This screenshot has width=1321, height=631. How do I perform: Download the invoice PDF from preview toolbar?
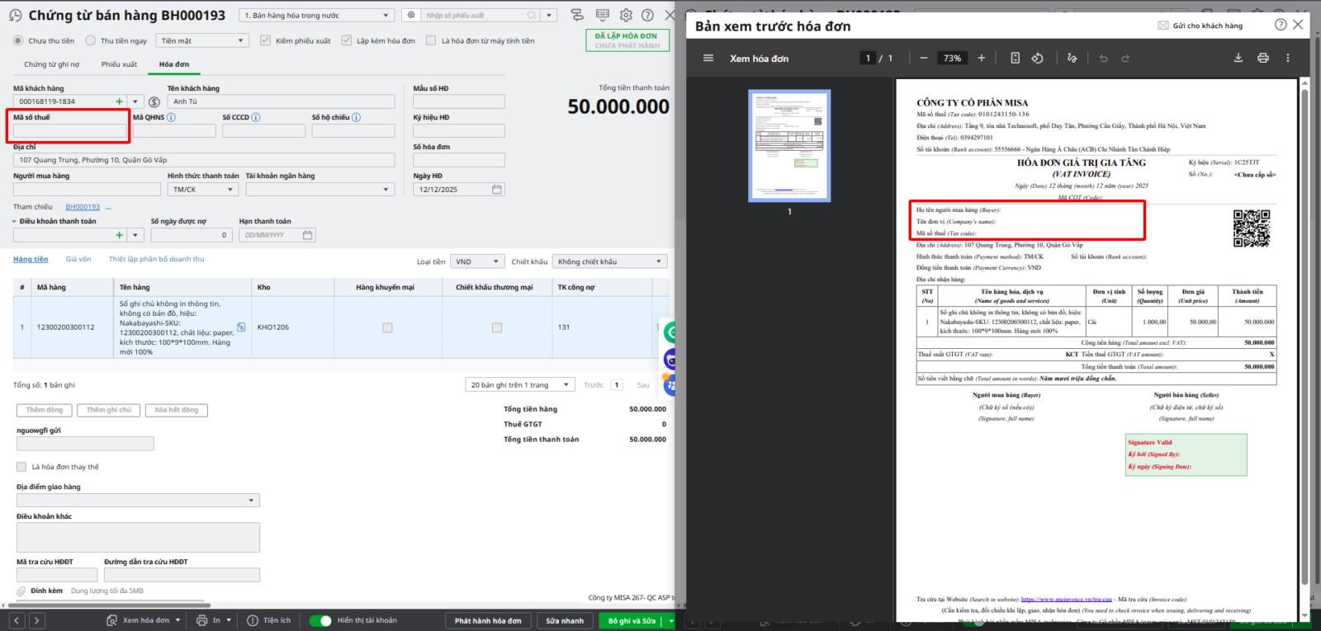click(x=1238, y=59)
